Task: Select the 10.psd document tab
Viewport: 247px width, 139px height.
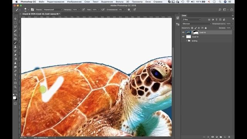Action: (41, 14)
